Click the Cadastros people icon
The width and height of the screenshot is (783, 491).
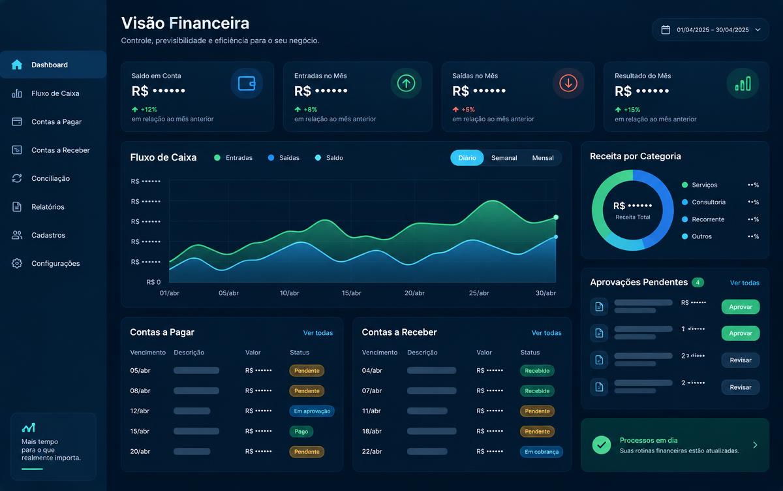tap(17, 235)
